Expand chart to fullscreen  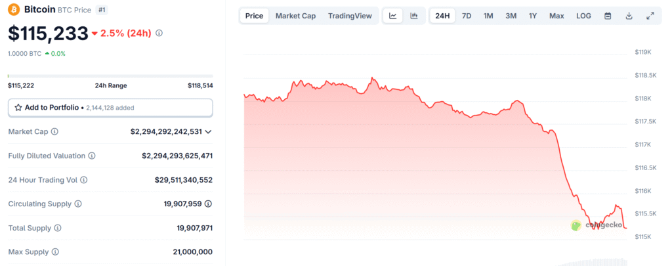[650, 16]
